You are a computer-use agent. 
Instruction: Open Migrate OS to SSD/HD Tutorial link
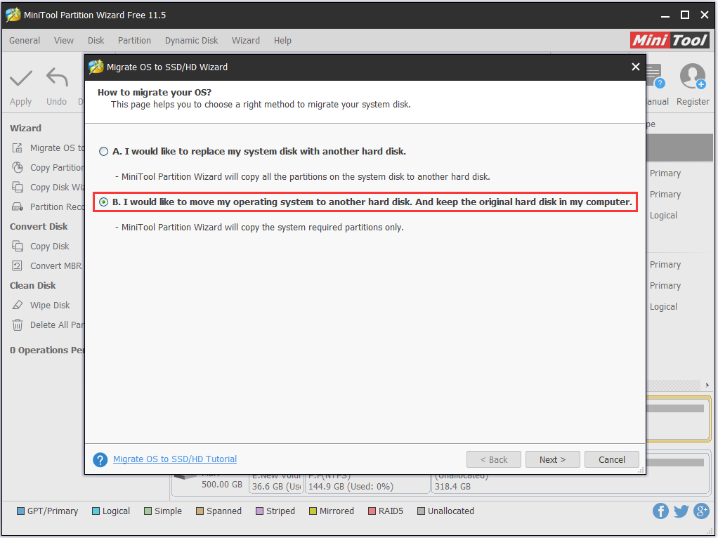175,459
